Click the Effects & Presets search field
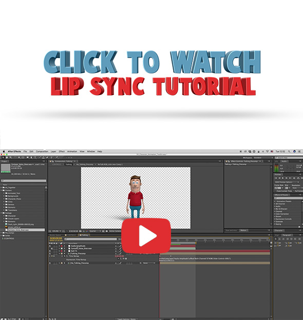Image resolution: width=303 pixels, height=320 pixels. pos(288,198)
